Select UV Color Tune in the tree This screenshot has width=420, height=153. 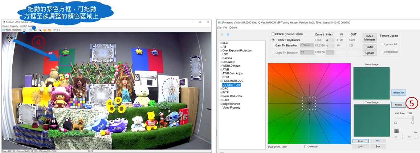coord(231,85)
